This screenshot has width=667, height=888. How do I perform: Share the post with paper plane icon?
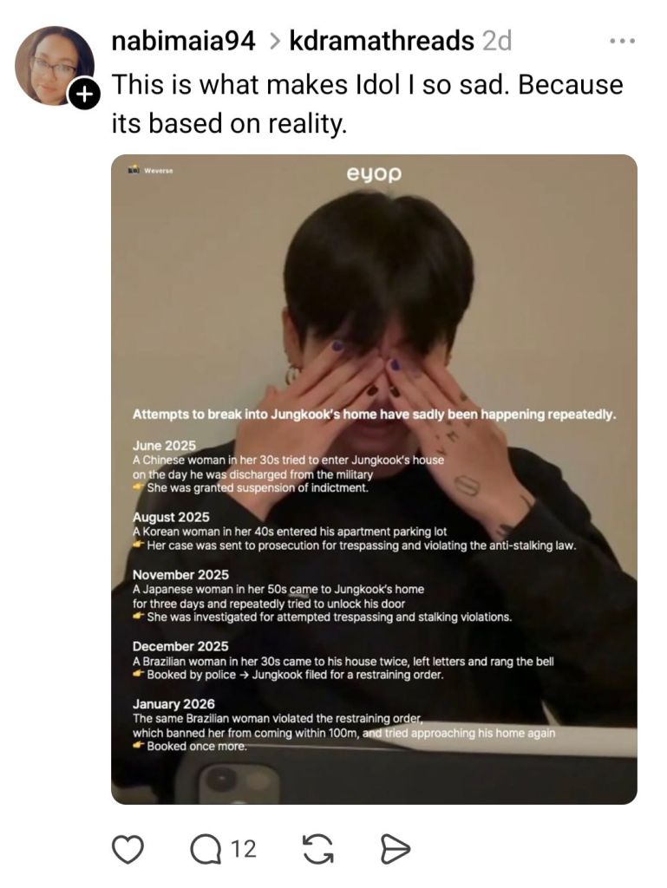[395, 849]
